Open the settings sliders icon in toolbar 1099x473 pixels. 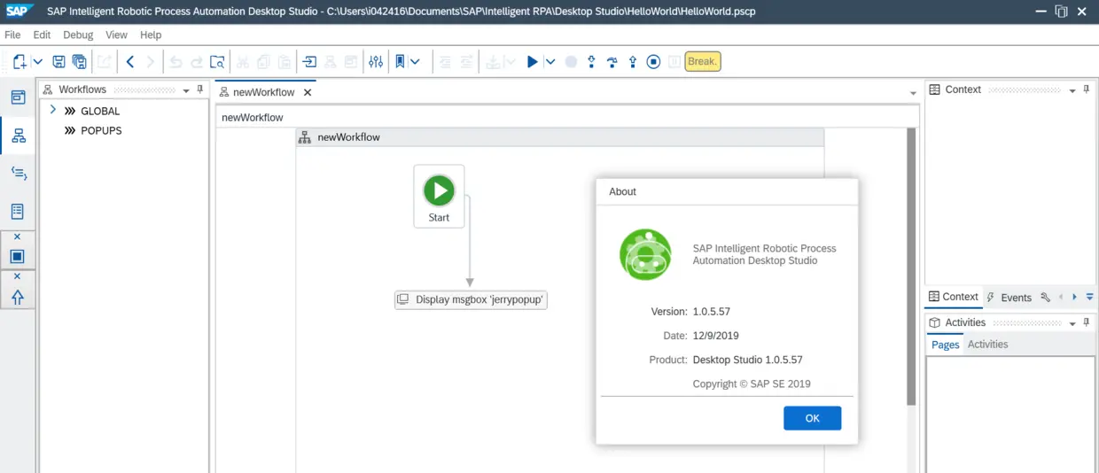tap(376, 62)
